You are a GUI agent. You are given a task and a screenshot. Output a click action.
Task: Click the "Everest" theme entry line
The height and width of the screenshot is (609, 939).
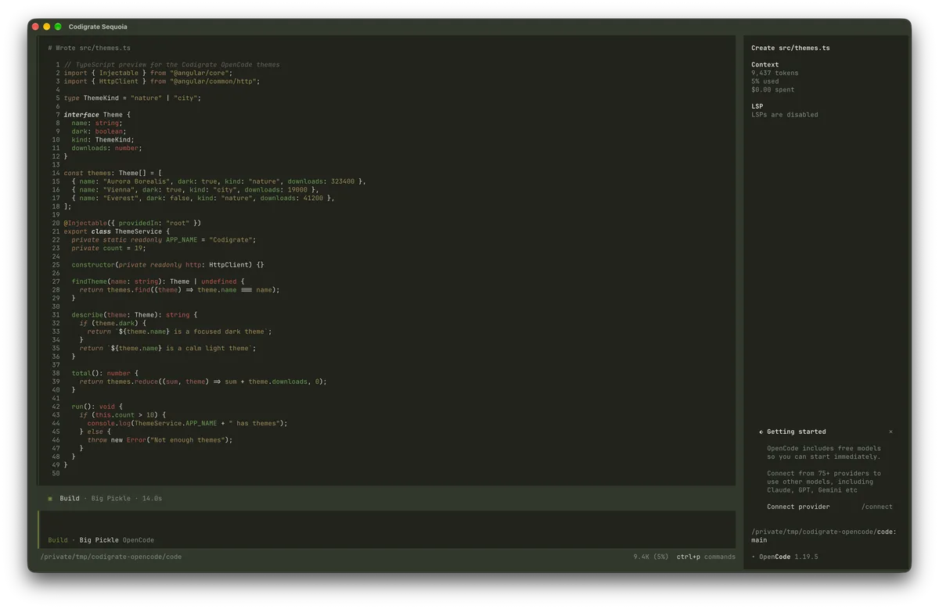click(x=203, y=198)
